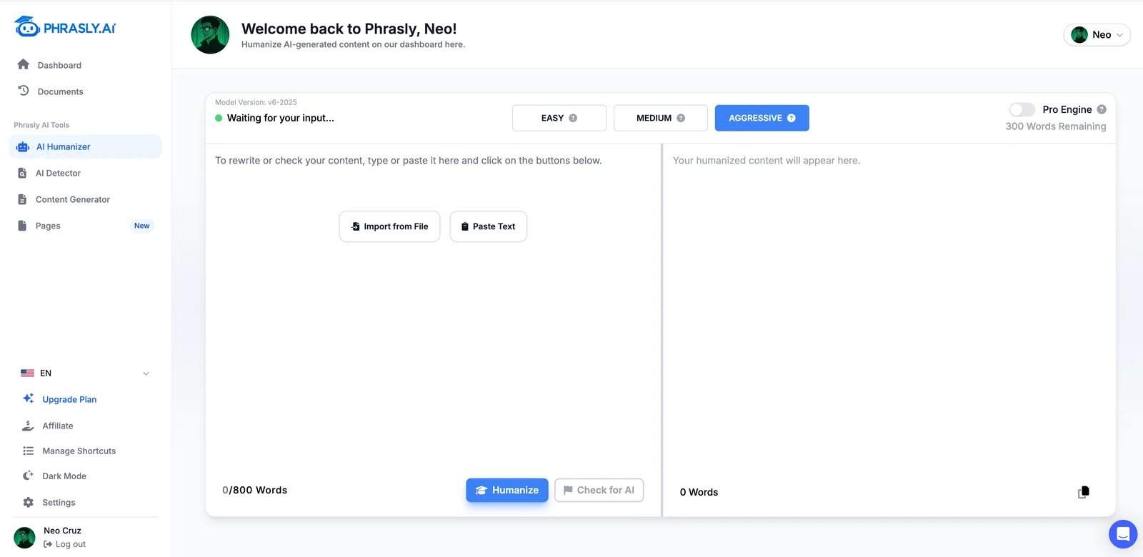Open Documents via the history icon

click(x=23, y=91)
